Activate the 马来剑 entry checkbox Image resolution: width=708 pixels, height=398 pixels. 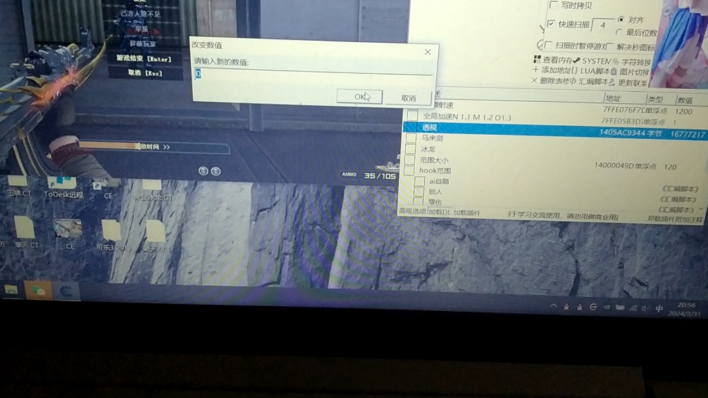tap(411, 138)
